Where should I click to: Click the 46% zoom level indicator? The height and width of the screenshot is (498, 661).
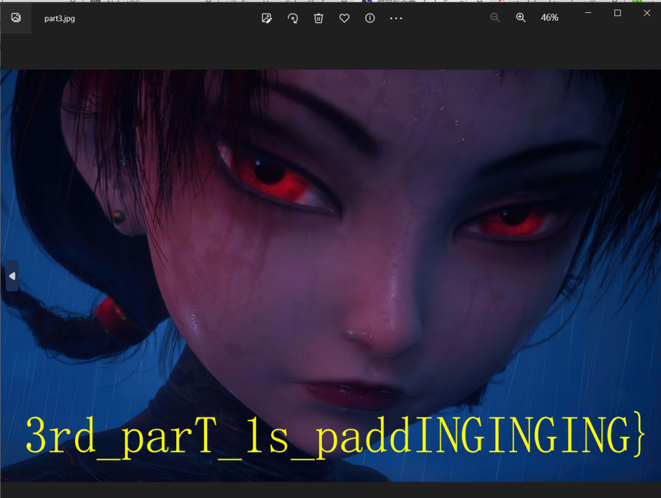(549, 18)
